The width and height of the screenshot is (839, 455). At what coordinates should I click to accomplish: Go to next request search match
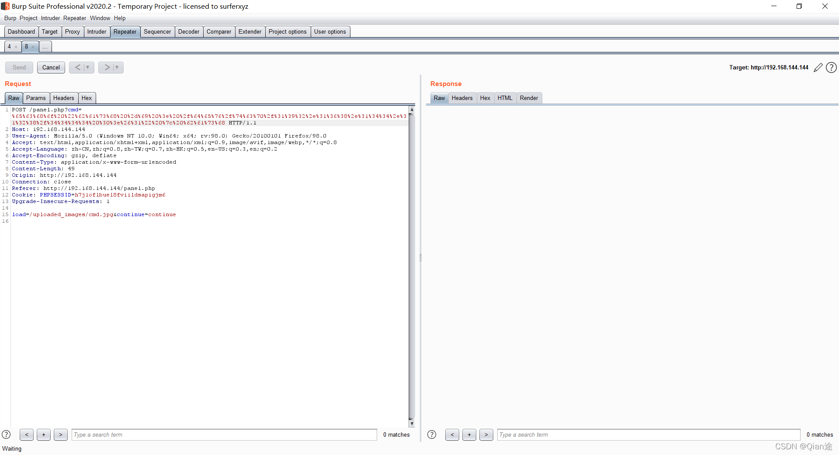point(61,434)
